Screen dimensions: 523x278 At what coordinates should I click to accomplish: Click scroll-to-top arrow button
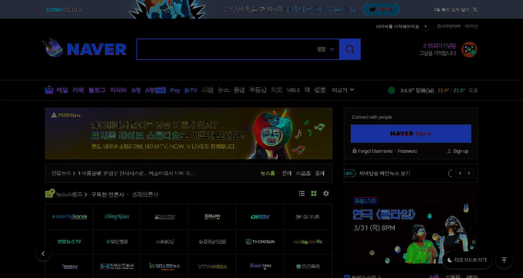(504, 260)
